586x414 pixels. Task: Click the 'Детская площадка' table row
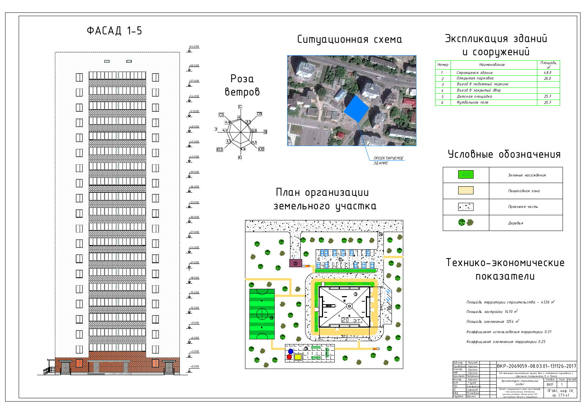(x=498, y=97)
